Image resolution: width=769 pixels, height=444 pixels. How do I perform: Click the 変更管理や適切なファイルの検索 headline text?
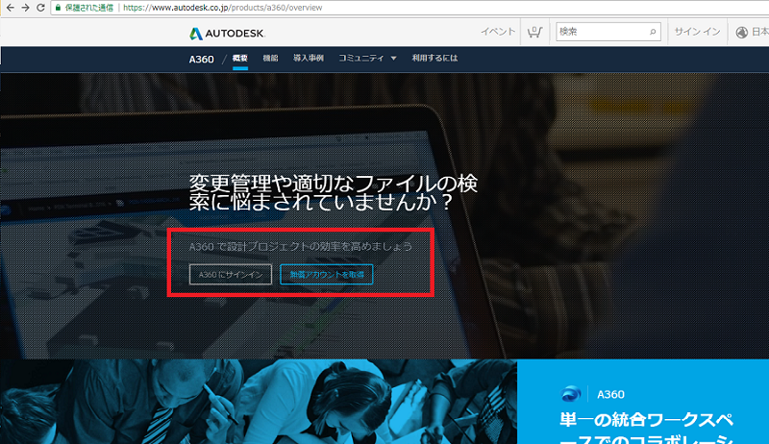333,192
